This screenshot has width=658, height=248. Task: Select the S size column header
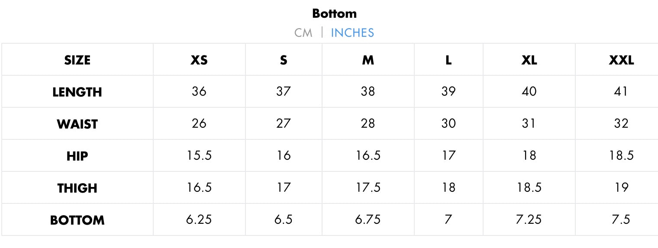coord(284,60)
